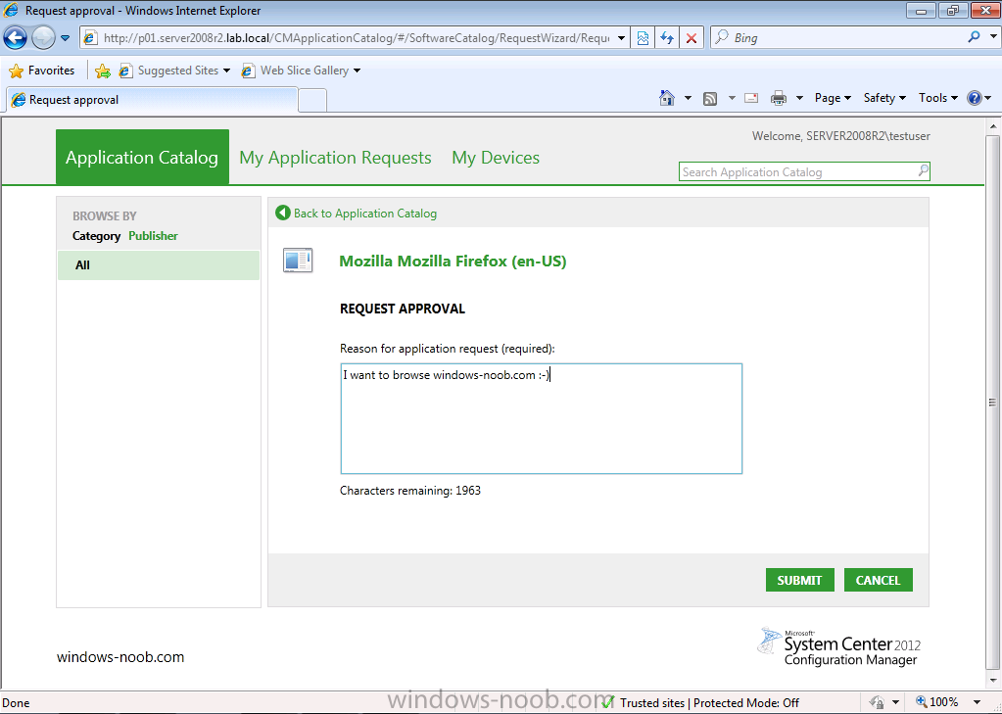Browse by Category
Viewport: 1002px width, 714px height.
[97, 236]
